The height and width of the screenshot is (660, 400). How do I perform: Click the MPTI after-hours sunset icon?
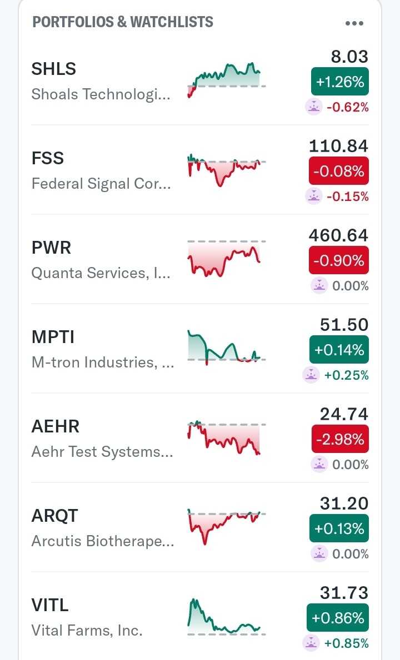tap(311, 375)
